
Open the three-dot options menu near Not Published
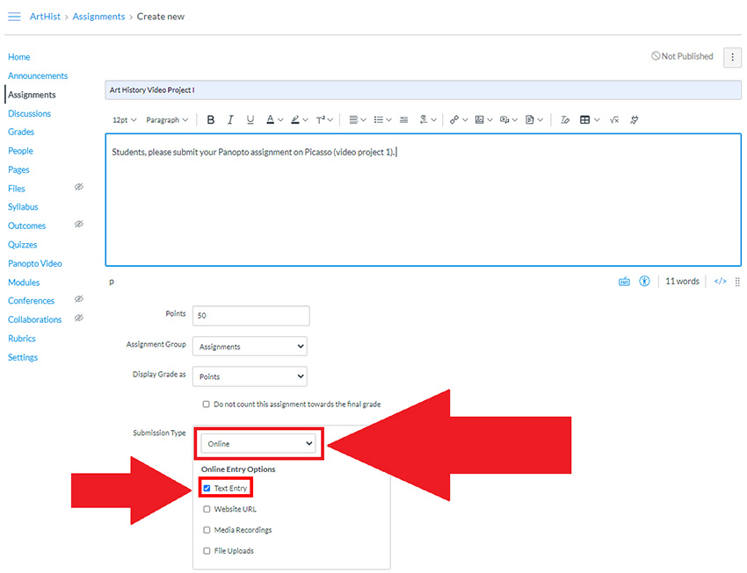click(x=732, y=57)
